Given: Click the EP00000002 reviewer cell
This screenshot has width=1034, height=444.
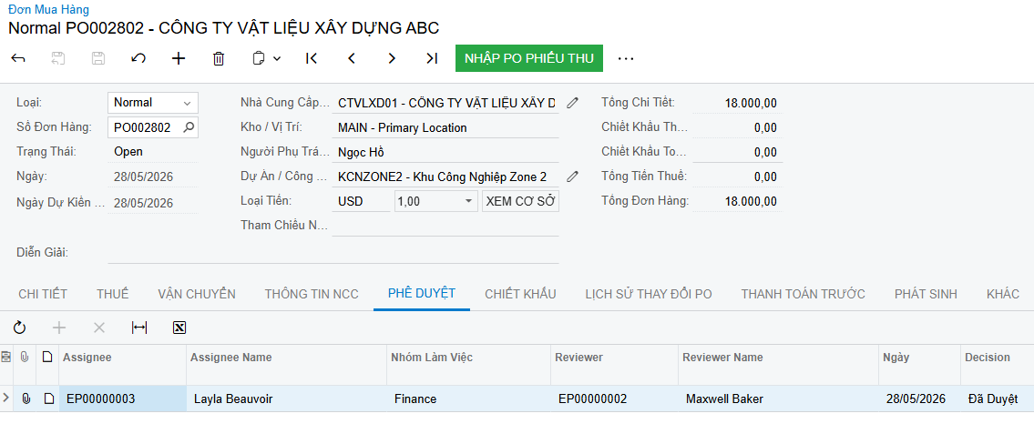Looking at the screenshot, I should pyautogui.click(x=615, y=399).
